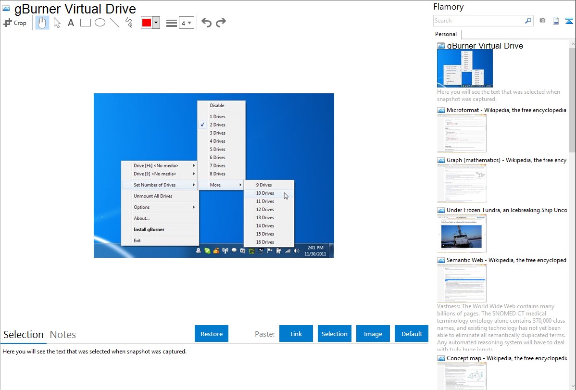Image resolution: width=576 pixels, height=390 pixels.
Task: Click the gBurner Virtual Drive list title
Action: [x=485, y=46]
